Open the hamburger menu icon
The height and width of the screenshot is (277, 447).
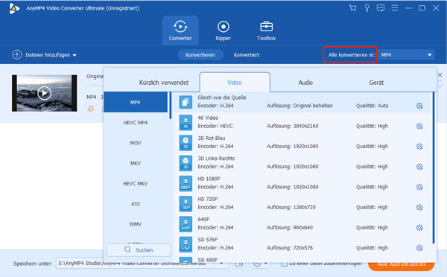point(395,8)
